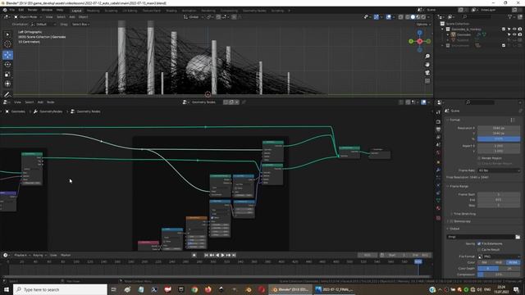525x295 pixels.
Task: Toggle viewport overlays button
Action: (x=388, y=16)
